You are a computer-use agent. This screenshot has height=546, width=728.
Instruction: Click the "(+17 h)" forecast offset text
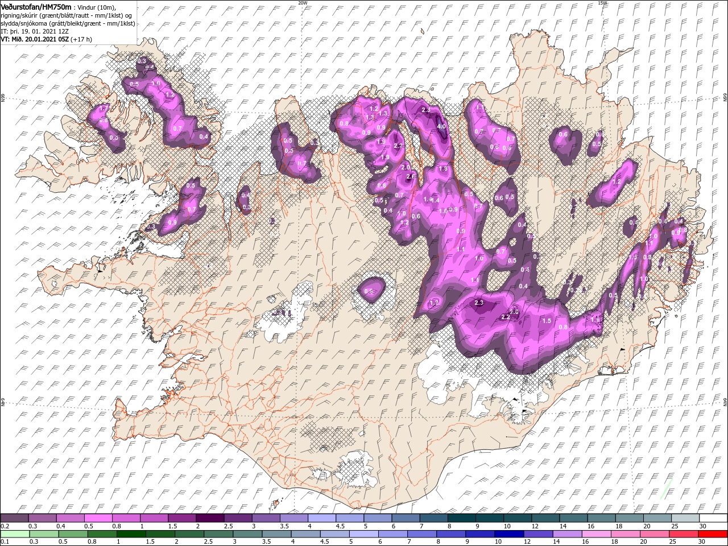coord(81,39)
